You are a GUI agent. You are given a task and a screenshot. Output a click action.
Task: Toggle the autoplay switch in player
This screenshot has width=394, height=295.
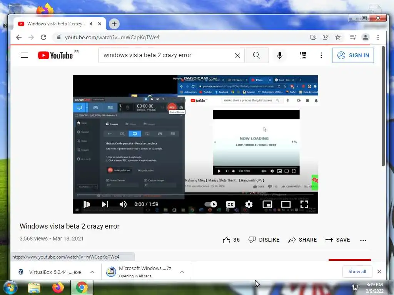tap(211, 204)
